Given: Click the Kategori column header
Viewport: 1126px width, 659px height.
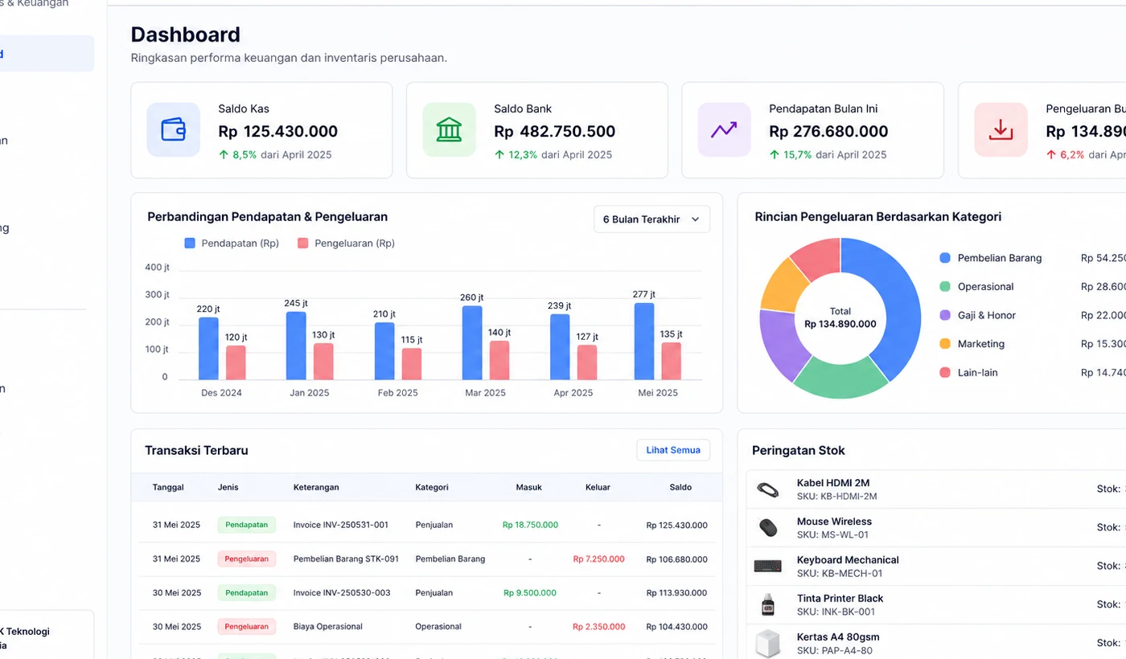Looking at the screenshot, I should tap(432, 487).
